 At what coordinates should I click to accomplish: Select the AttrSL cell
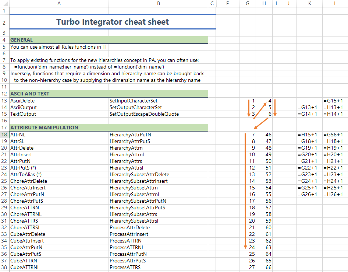click(x=59, y=142)
